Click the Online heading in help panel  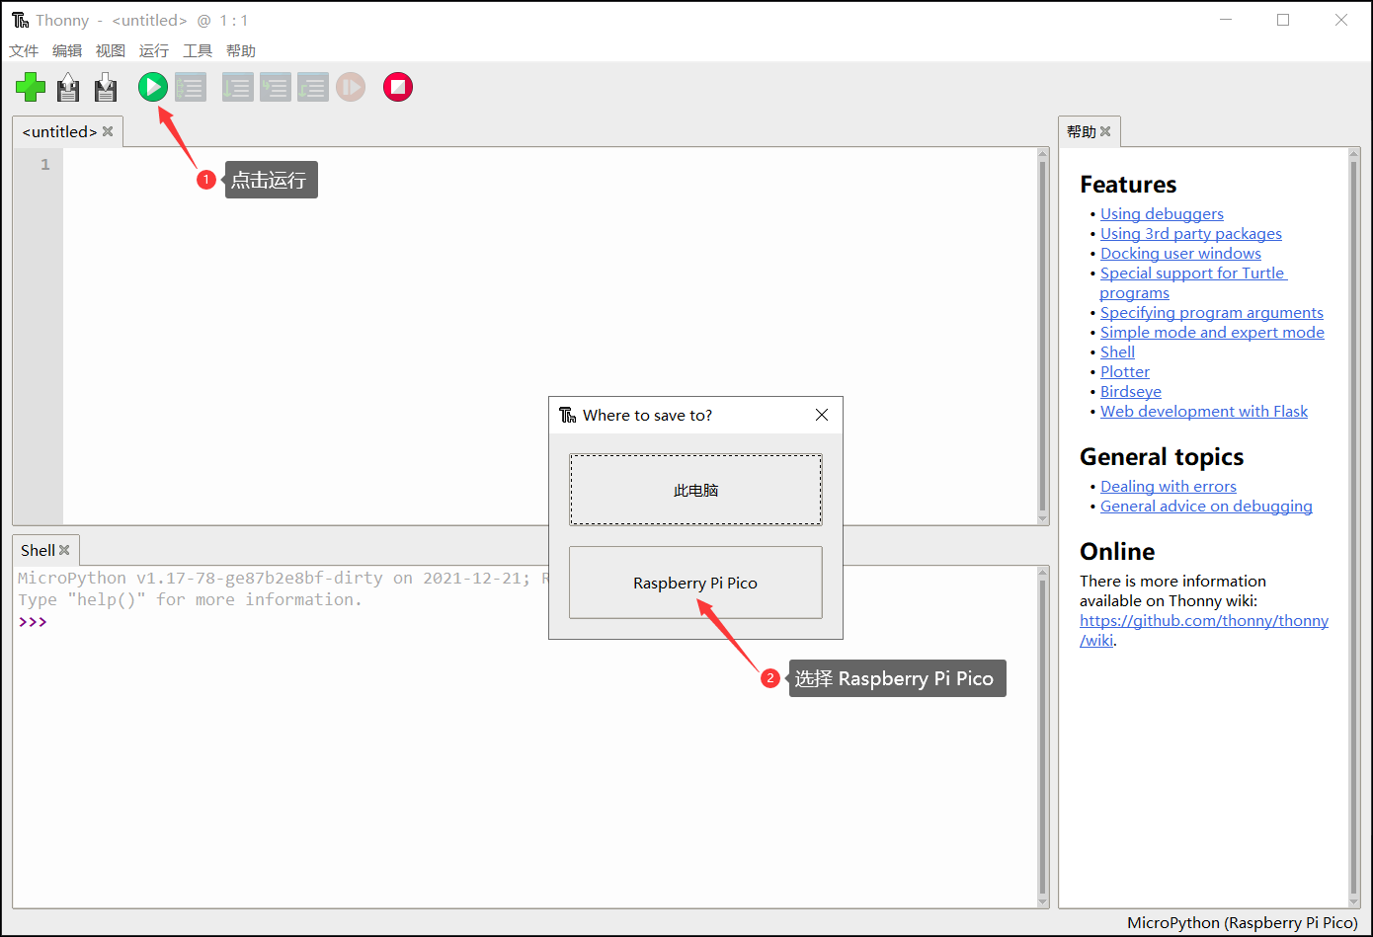(1117, 551)
